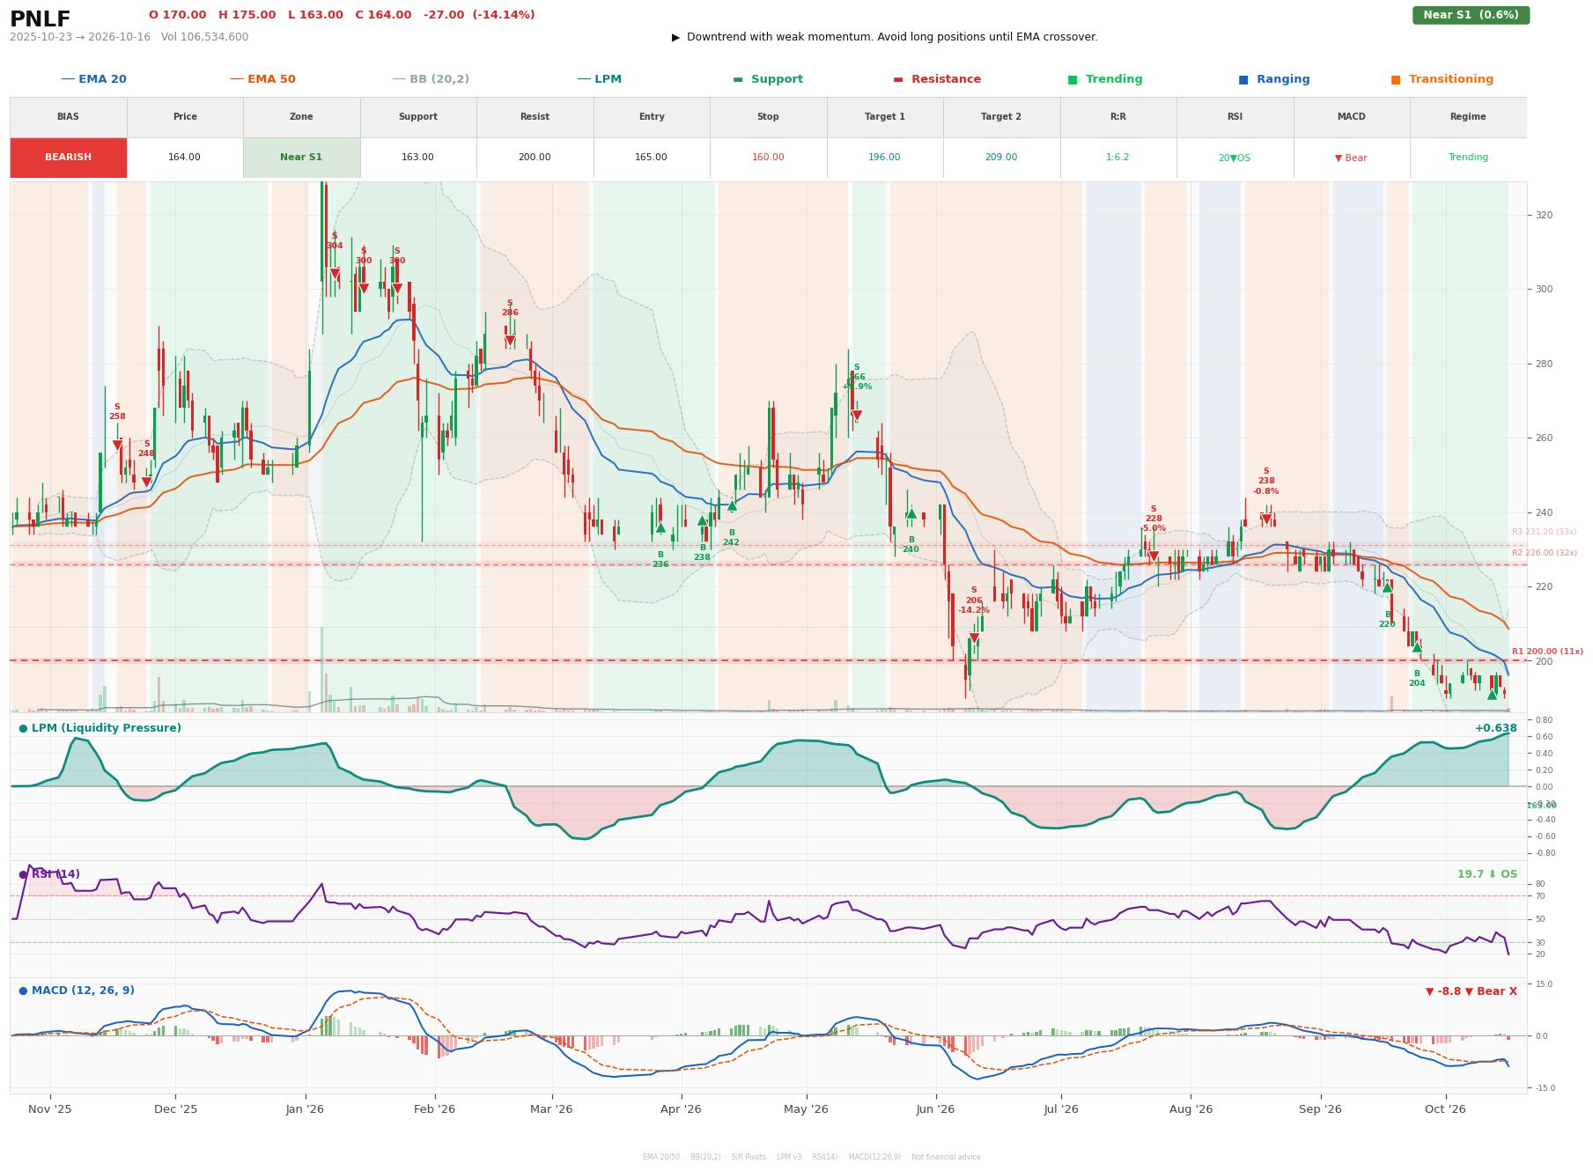Click the B 204 buy signal marker
This screenshot has height=1171, width=1593.
(x=1417, y=647)
